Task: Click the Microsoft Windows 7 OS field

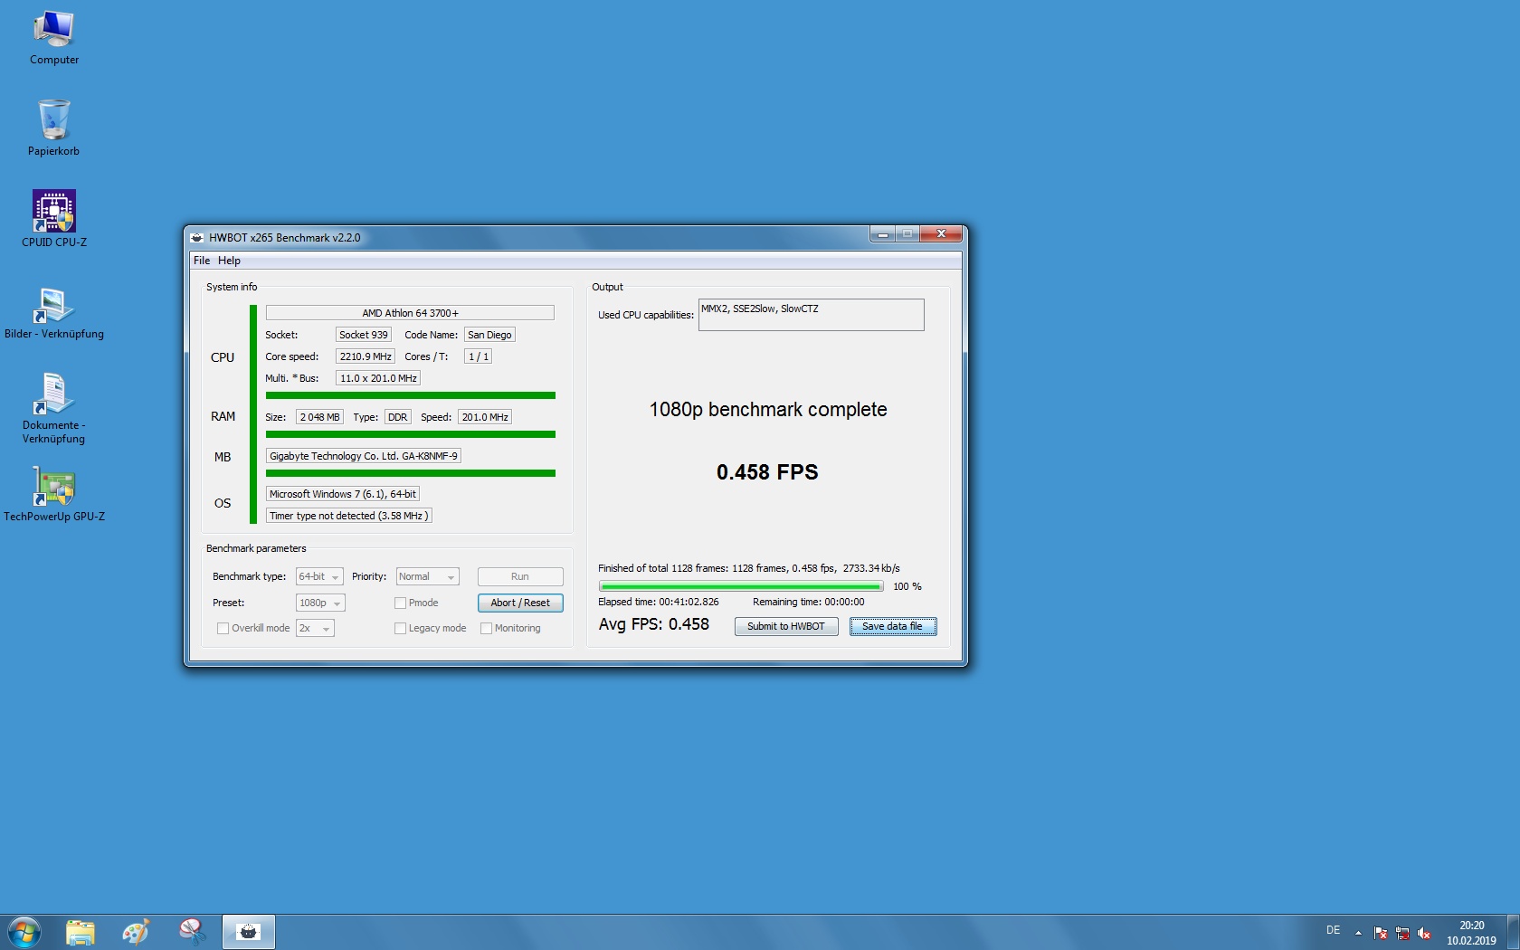Action: 343,494
